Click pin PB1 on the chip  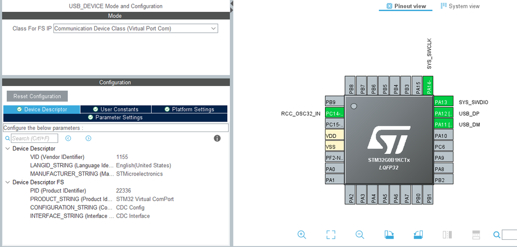[429, 195]
